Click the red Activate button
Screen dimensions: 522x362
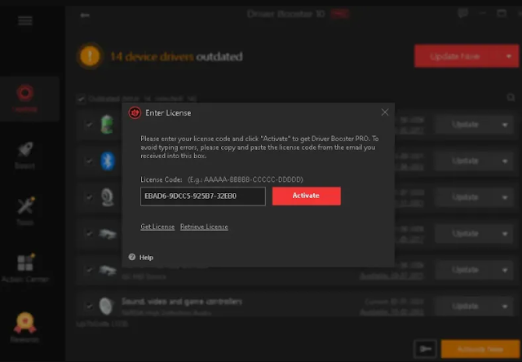[x=307, y=196]
